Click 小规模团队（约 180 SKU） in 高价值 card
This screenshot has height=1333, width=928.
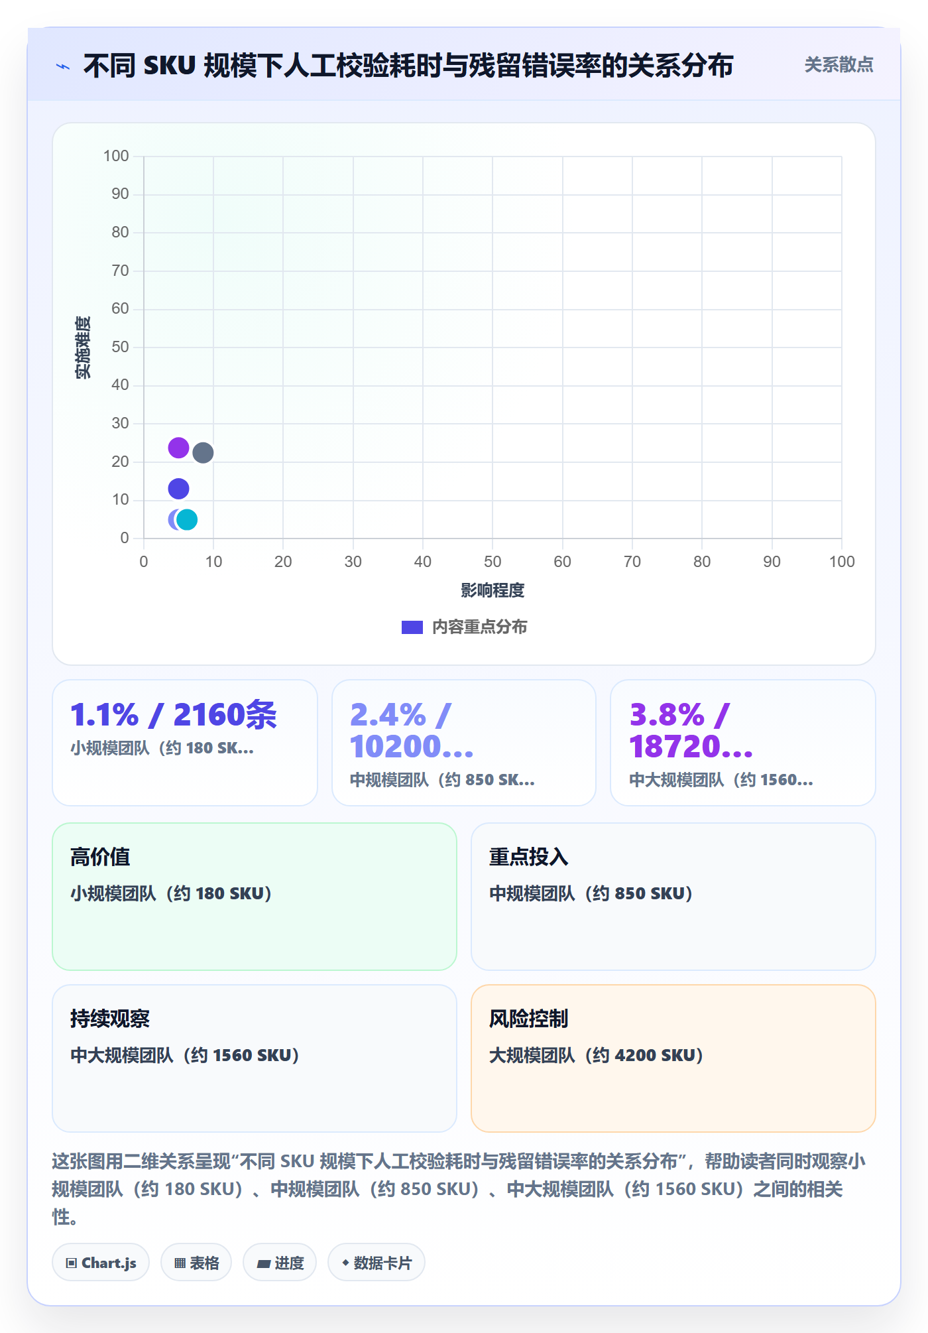[x=171, y=893]
